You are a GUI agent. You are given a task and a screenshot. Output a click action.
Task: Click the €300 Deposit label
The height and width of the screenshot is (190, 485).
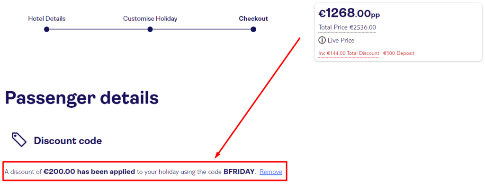(399, 53)
